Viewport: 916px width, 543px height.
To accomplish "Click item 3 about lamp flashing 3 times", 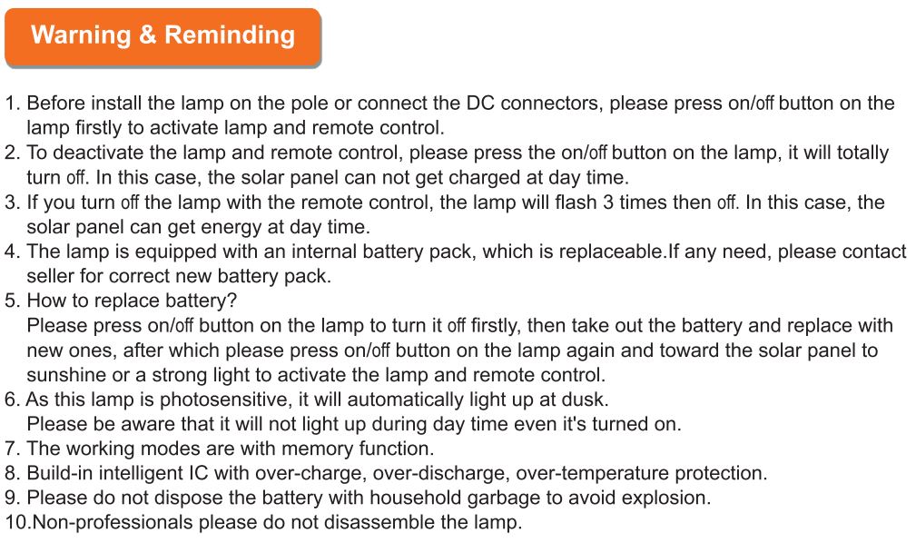I will tap(445, 202).
